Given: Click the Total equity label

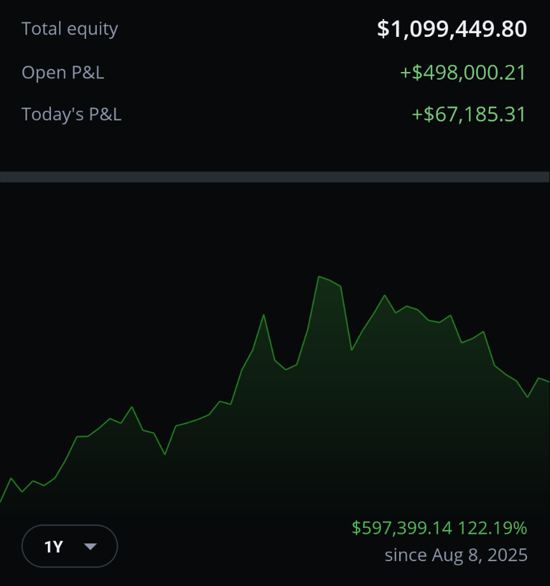Looking at the screenshot, I should click(70, 29).
